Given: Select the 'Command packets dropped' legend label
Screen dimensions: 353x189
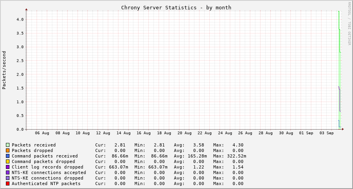Looking at the screenshot, I should click(43, 161).
